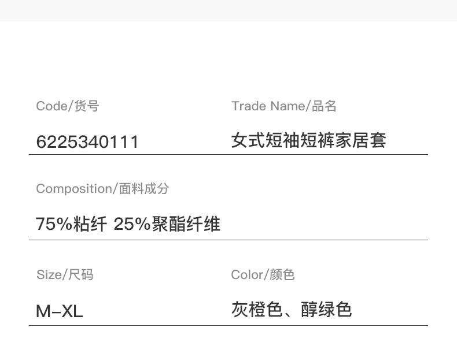Select the M-XL size value
The width and height of the screenshot is (457, 350).
pyautogui.click(x=60, y=312)
